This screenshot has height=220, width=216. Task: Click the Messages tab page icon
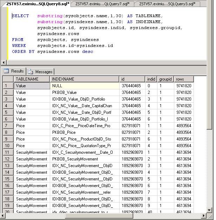[31, 71]
